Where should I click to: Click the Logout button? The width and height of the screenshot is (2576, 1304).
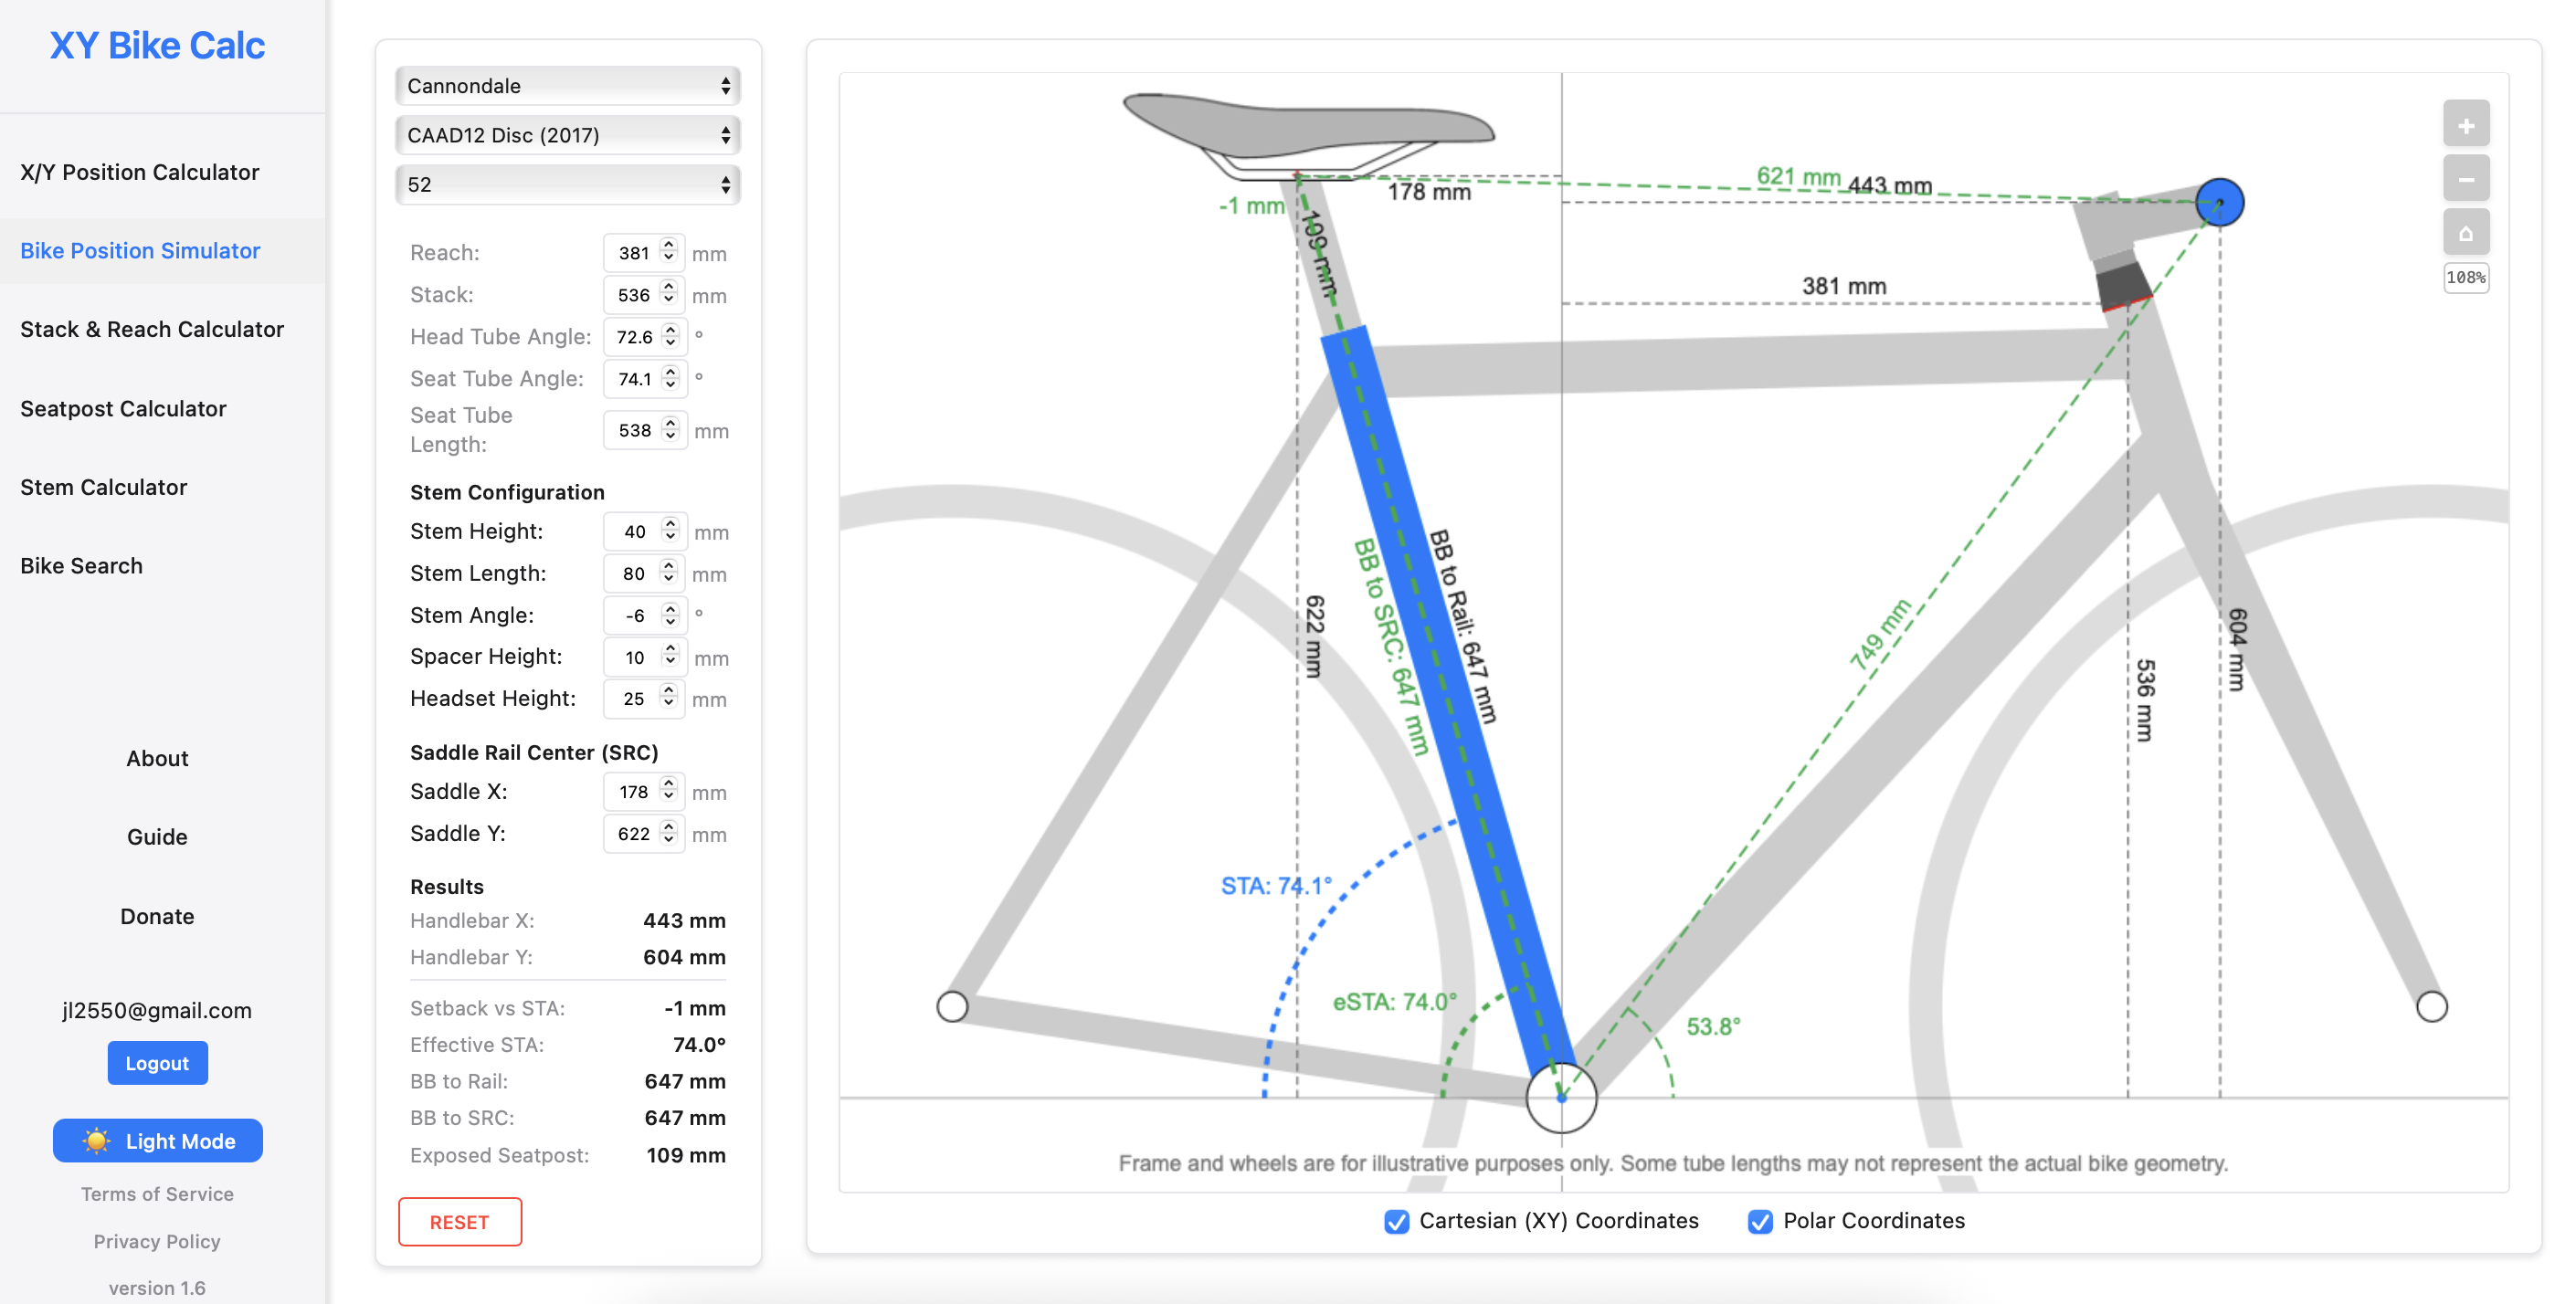pyautogui.click(x=158, y=1063)
